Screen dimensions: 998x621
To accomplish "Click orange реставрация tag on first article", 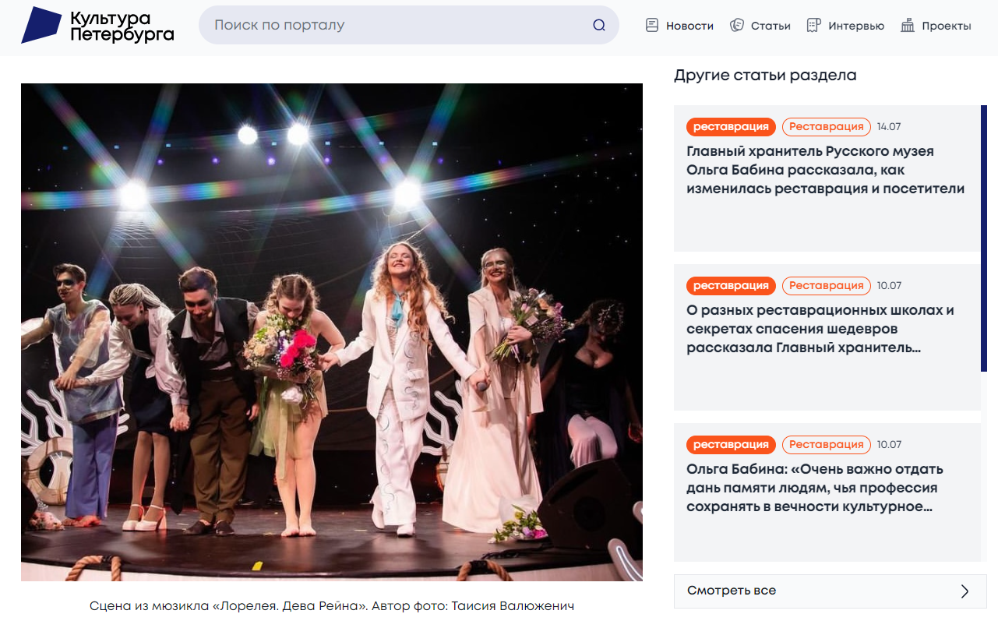I will tap(730, 126).
